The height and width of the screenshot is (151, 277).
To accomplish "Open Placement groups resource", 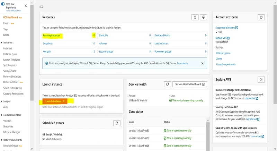I will click(163, 52).
